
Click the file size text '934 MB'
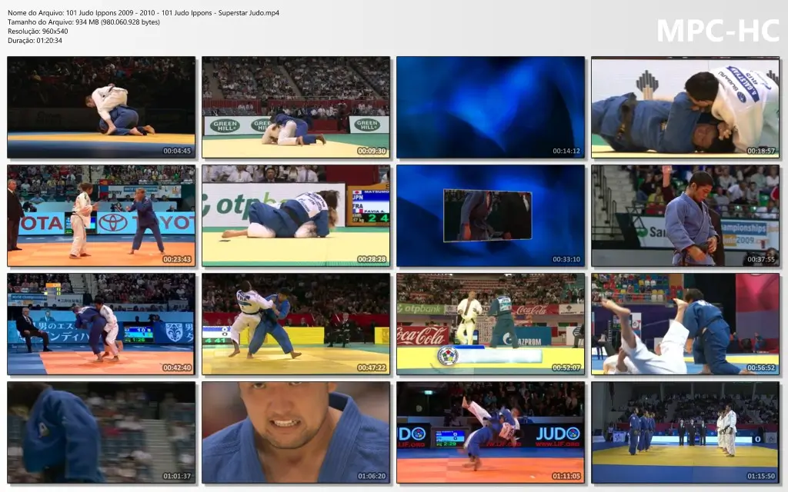(87, 22)
